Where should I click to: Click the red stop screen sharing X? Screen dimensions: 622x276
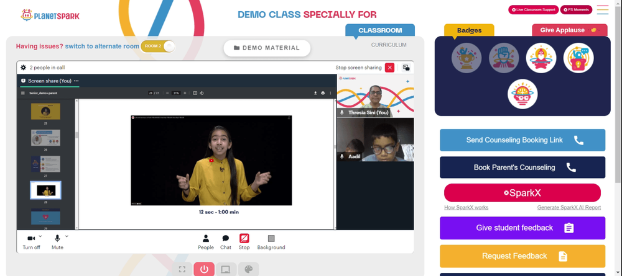pyautogui.click(x=389, y=68)
